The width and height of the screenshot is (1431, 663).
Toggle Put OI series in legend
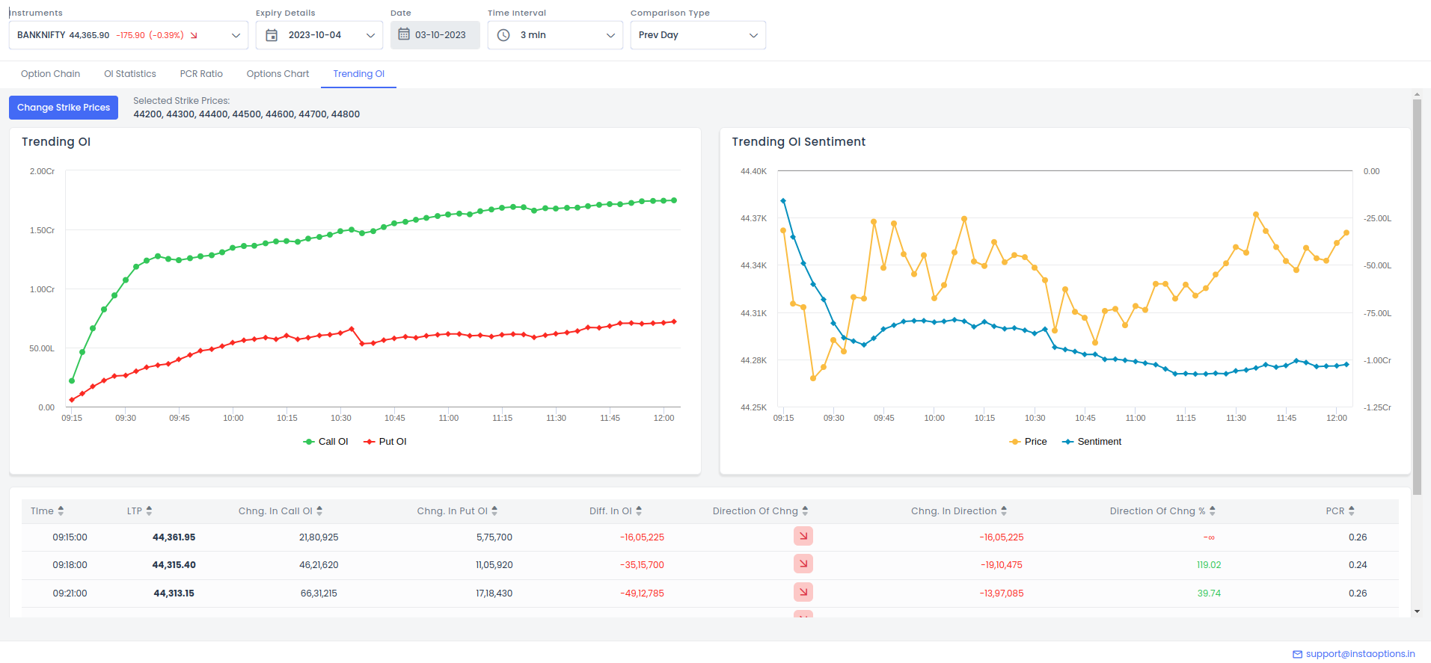pyautogui.click(x=385, y=442)
